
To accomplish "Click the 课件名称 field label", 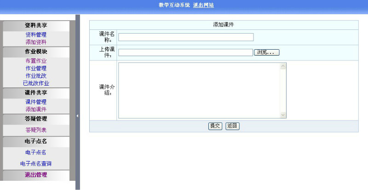I will tap(107, 37).
